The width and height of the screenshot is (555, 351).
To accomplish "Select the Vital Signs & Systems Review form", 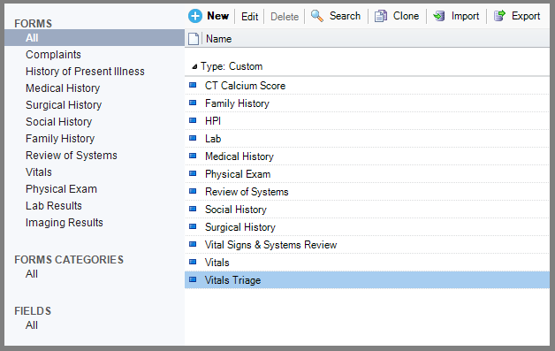I will click(x=368, y=245).
